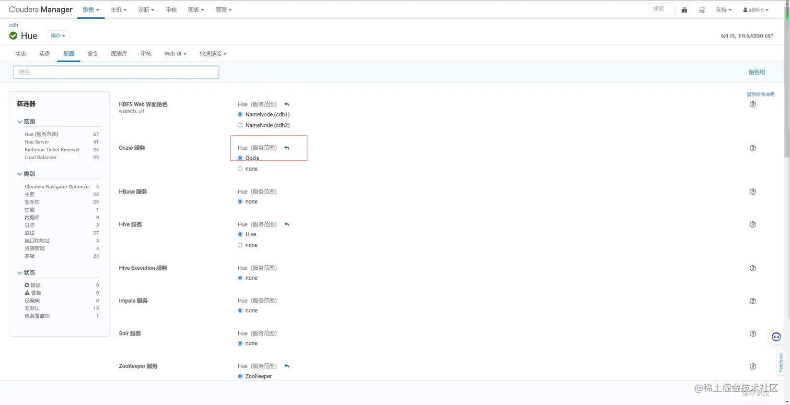Show help for Hive Execution 服务
The width and height of the screenshot is (790, 405).
pos(753,268)
